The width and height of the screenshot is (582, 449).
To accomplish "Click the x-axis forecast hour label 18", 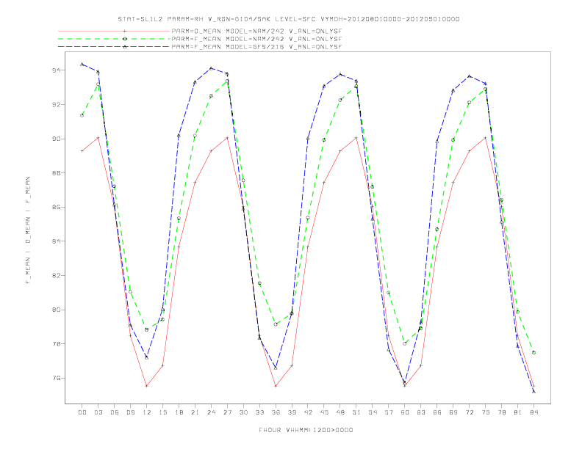I will tap(179, 412).
